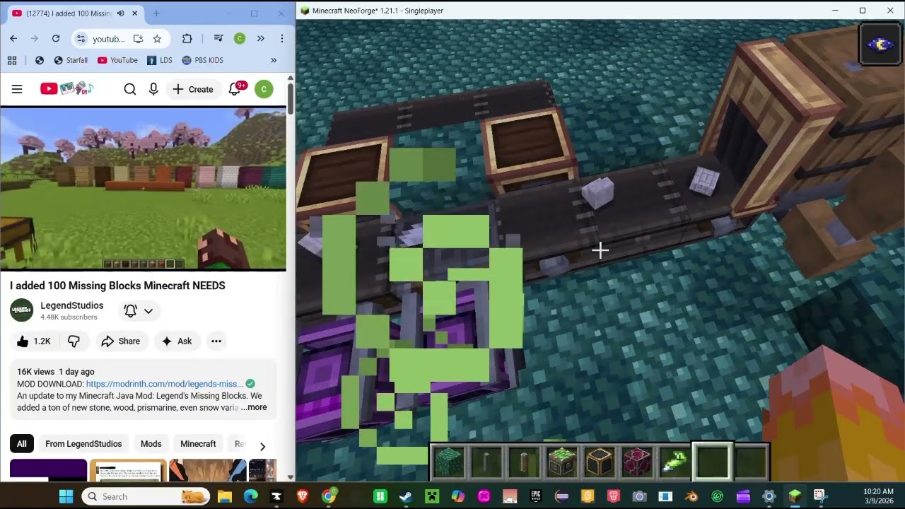The width and height of the screenshot is (905, 509).
Task: View site information icon in address bar
Action: (x=81, y=39)
